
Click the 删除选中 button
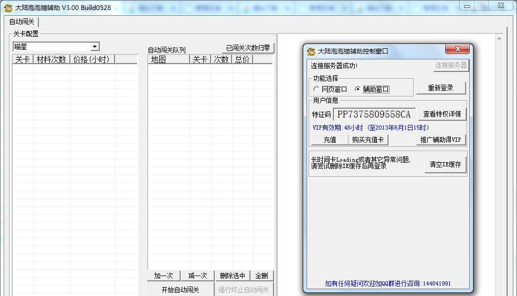233,276
